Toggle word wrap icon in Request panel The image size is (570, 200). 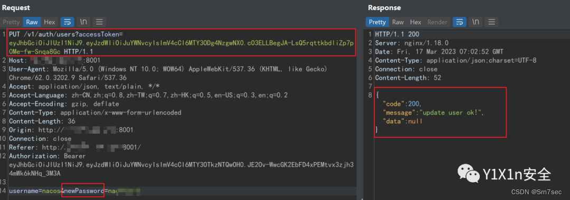[67, 22]
